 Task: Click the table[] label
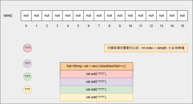pyautogui.click(x=8, y=16)
